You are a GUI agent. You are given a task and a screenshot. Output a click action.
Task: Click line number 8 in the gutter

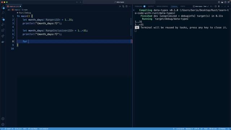(13, 42)
